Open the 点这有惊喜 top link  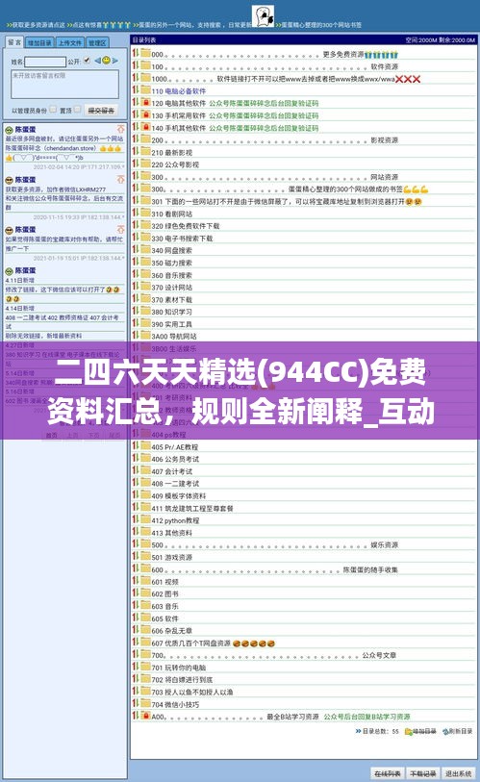(88, 24)
